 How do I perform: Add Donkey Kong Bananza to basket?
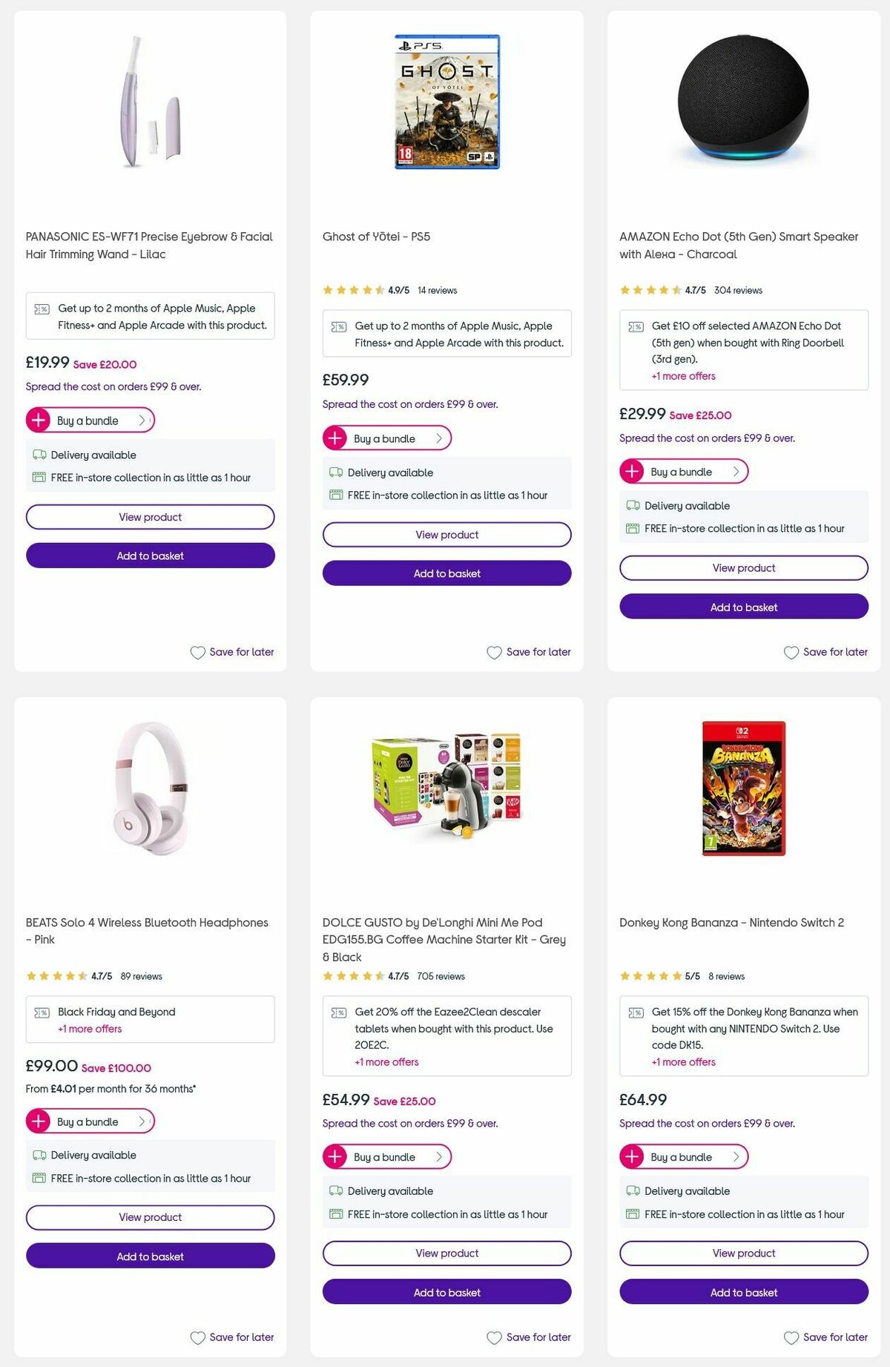click(744, 1292)
